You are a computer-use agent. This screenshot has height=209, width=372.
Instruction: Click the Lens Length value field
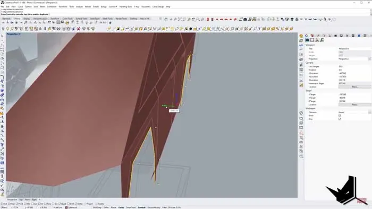coord(354,66)
